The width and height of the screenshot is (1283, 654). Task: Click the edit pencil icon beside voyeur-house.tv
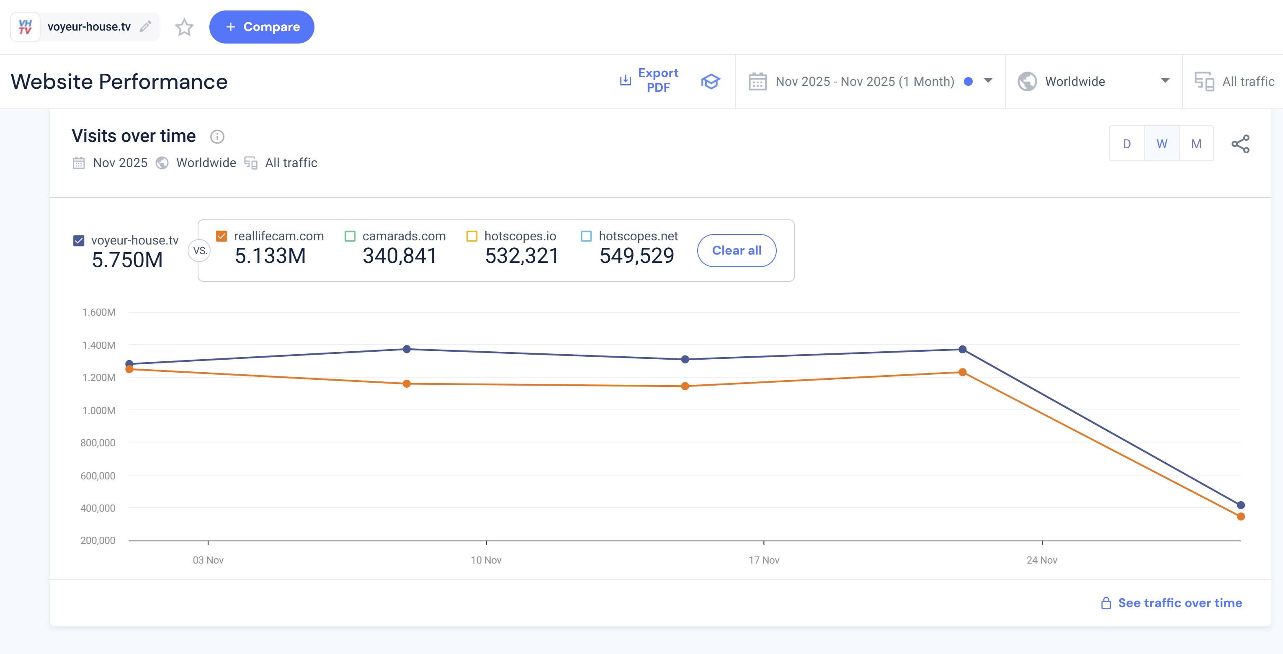pyautogui.click(x=145, y=26)
